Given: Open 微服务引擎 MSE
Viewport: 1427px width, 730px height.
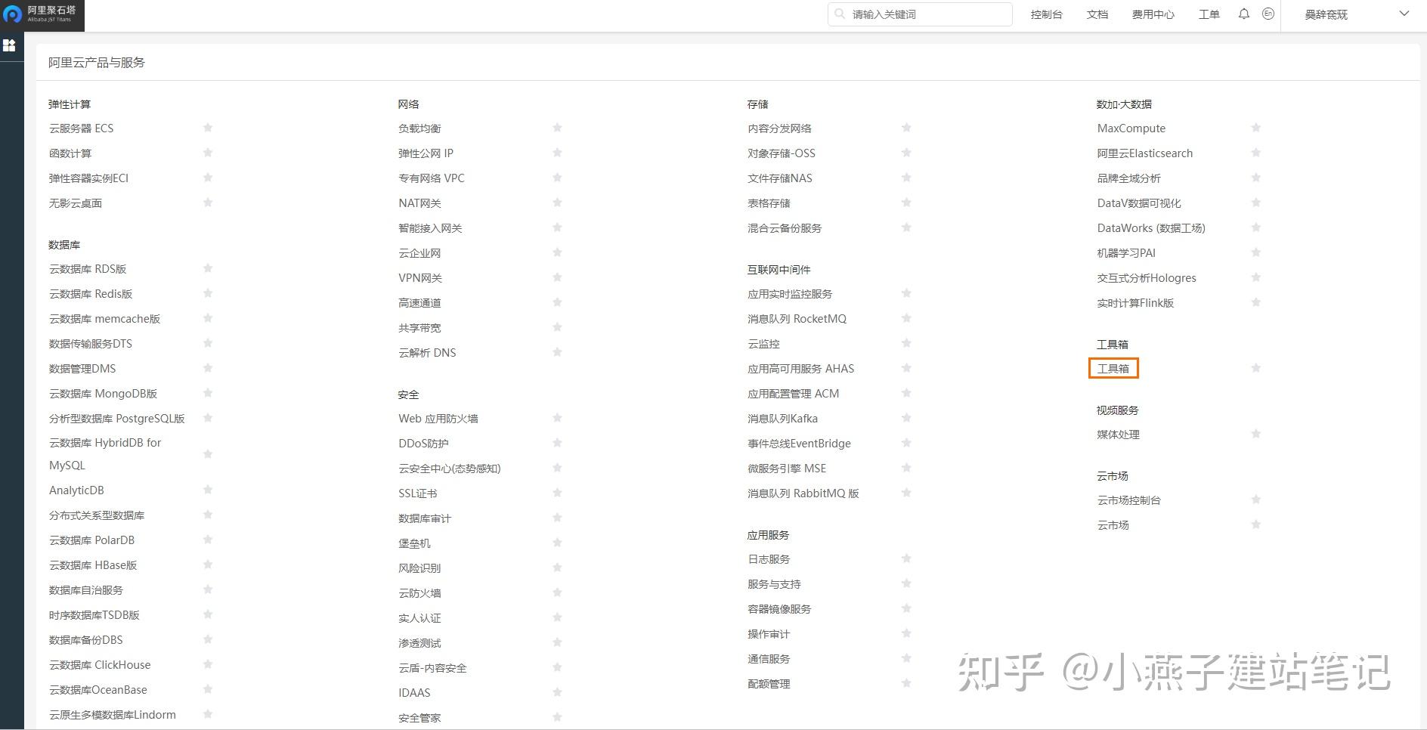Looking at the screenshot, I should coord(787,469).
